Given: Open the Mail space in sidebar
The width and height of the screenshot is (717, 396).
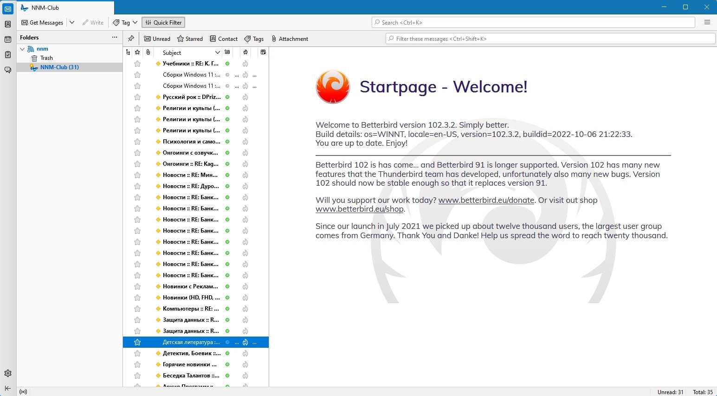Looking at the screenshot, I should (x=8, y=9).
